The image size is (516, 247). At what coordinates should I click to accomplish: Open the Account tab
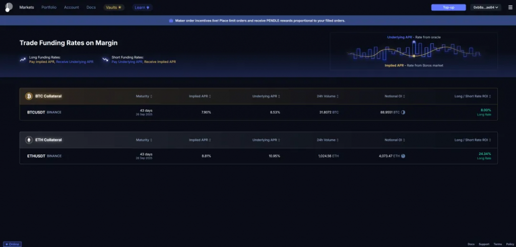71,8
